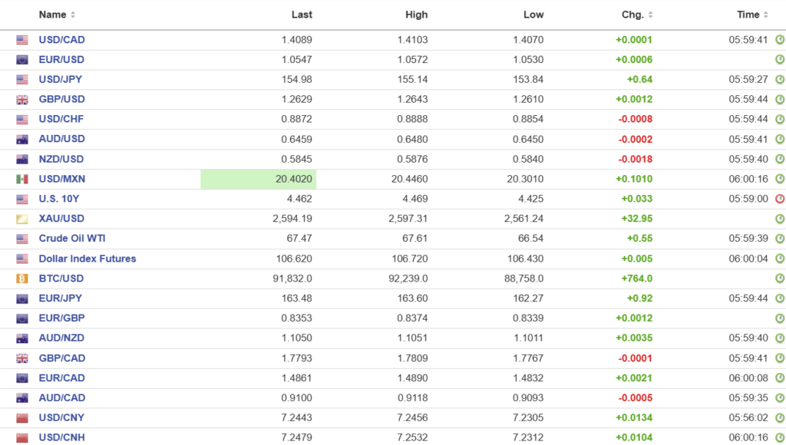Screen dimensions: 786x445
Task: Click the Bitcoin icon beside BTC/USD
Action: (22, 279)
